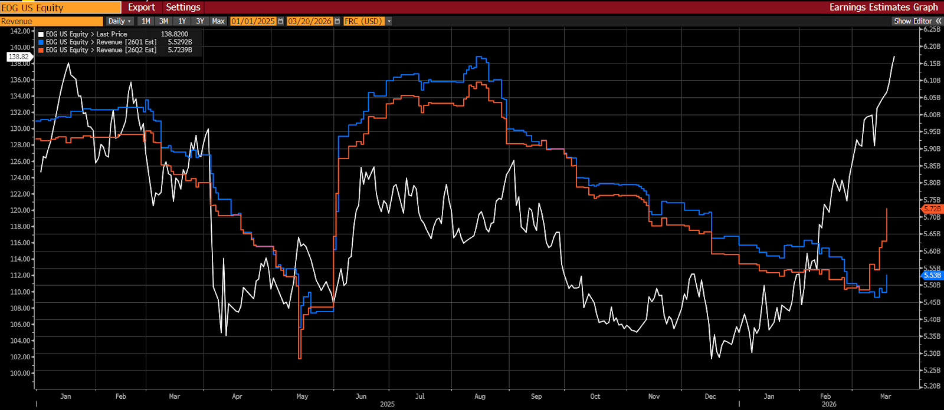Click the blue 26Q1 Est legend square
Screen dimensions: 944x410
click(41, 42)
